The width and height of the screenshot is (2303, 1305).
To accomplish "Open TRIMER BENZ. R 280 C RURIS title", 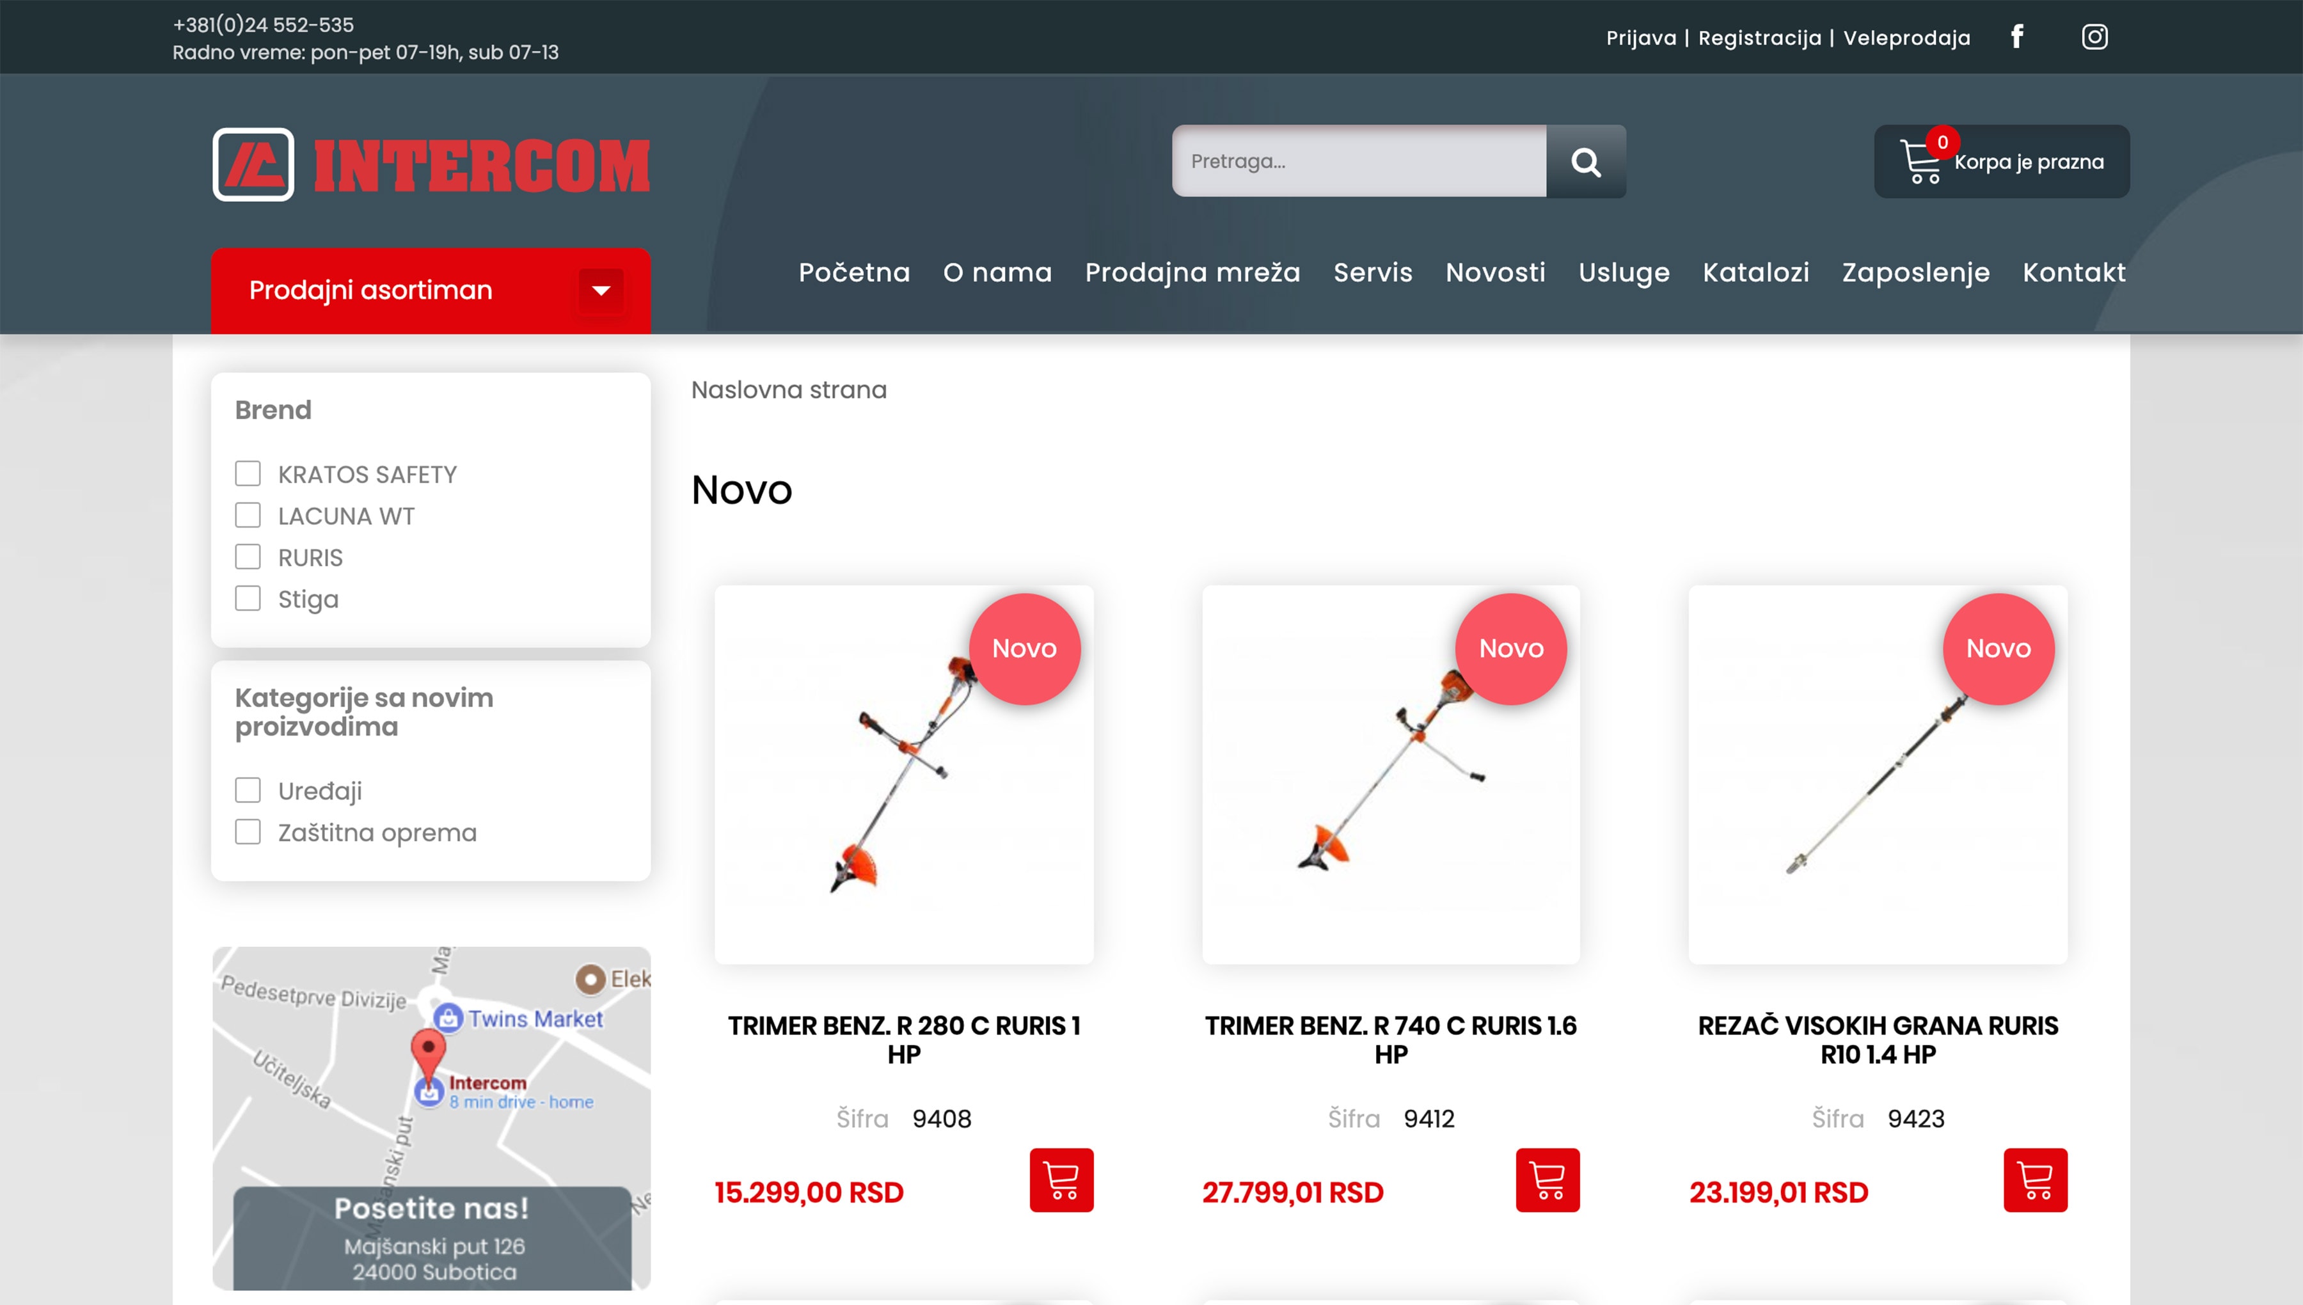I will [x=903, y=1040].
